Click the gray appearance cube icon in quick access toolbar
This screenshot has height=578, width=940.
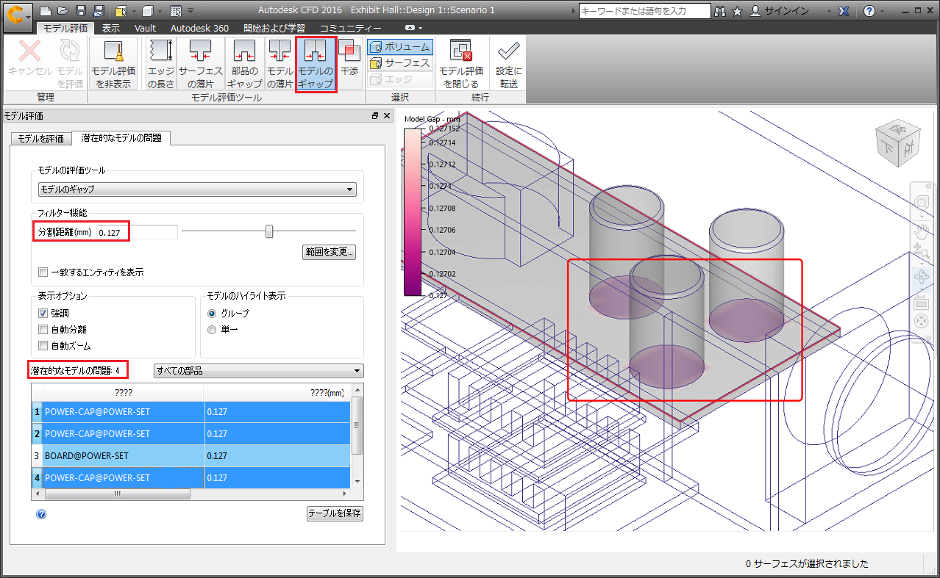point(148,11)
